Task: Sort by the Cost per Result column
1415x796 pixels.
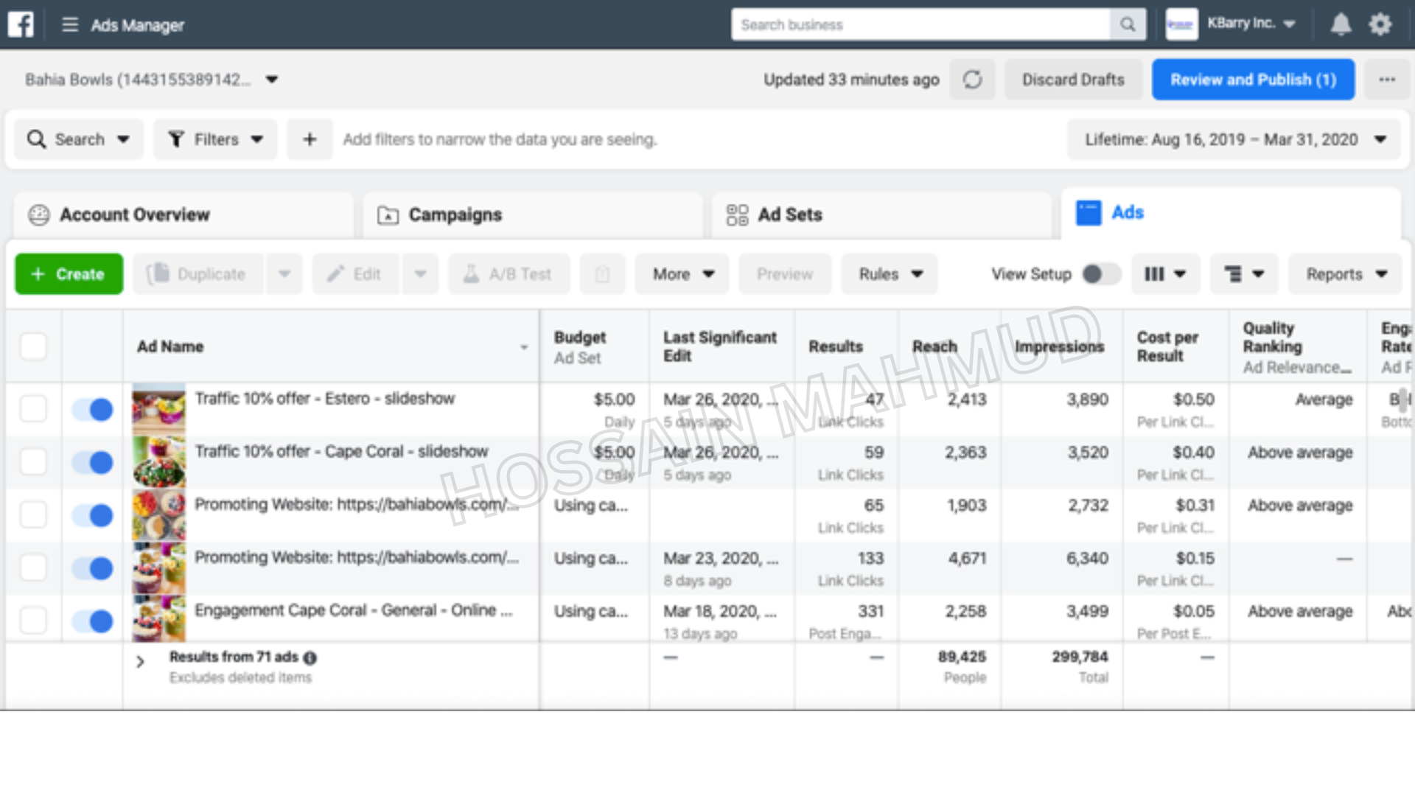Action: point(1176,346)
